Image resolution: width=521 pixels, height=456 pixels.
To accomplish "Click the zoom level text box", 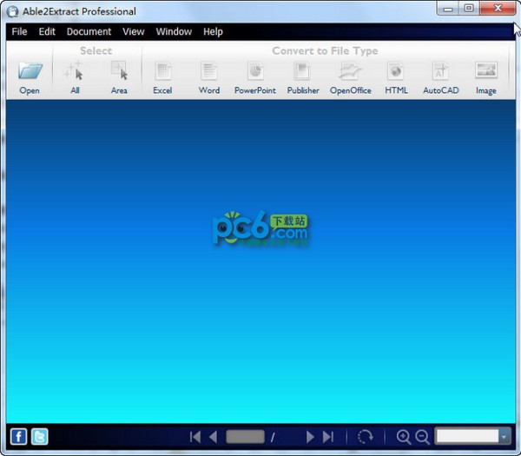I will pyautogui.click(x=467, y=436).
